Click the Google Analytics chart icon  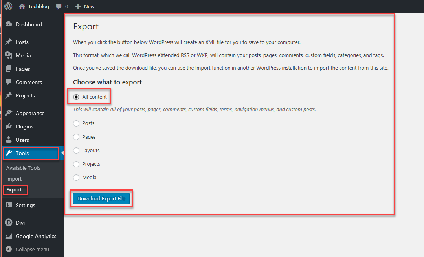[9, 236]
